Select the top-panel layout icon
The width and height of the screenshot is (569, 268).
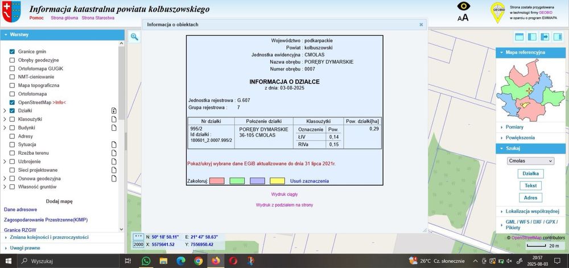(519, 36)
